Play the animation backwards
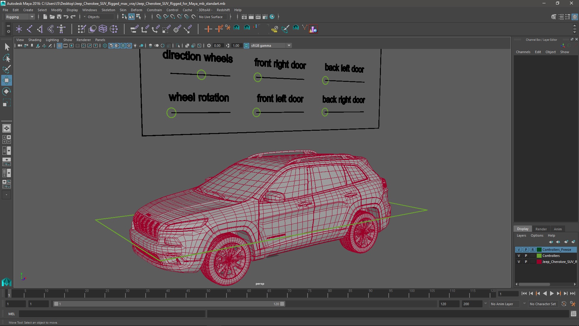The width and height of the screenshot is (579, 326). click(x=545, y=293)
